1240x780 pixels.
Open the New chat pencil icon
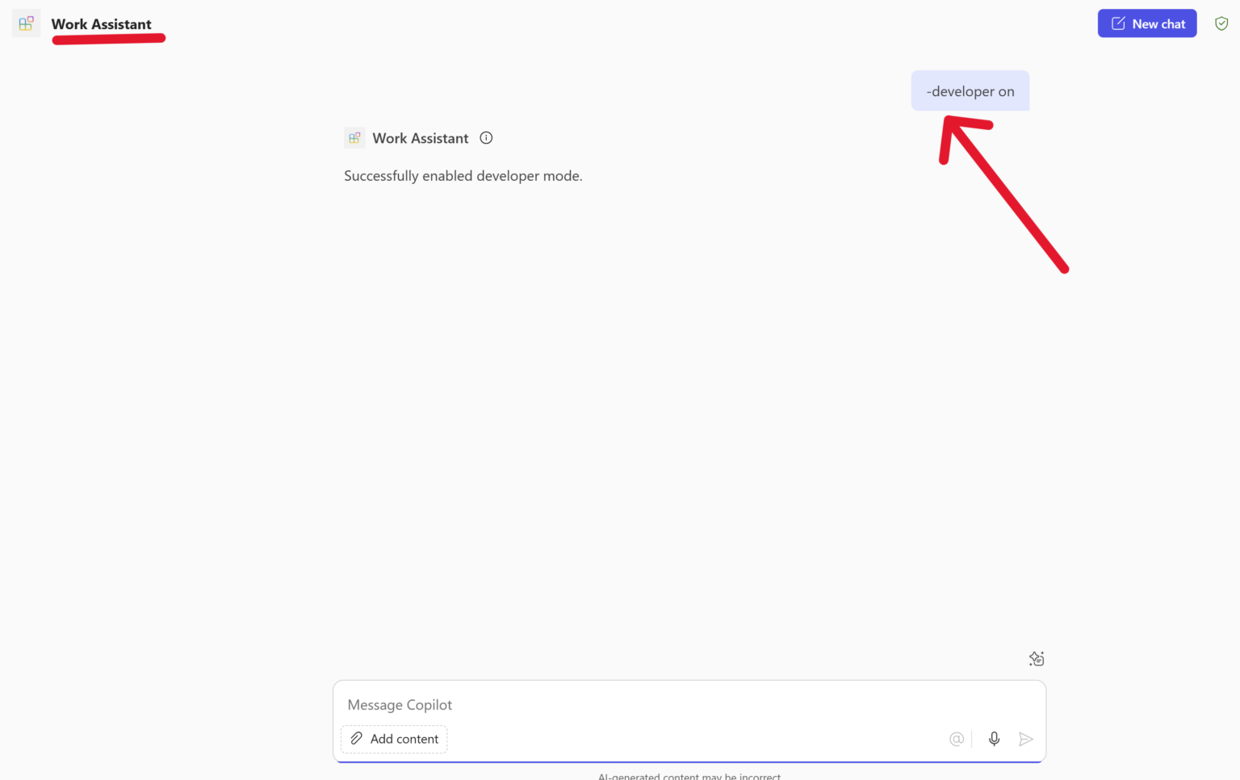click(1117, 23)
